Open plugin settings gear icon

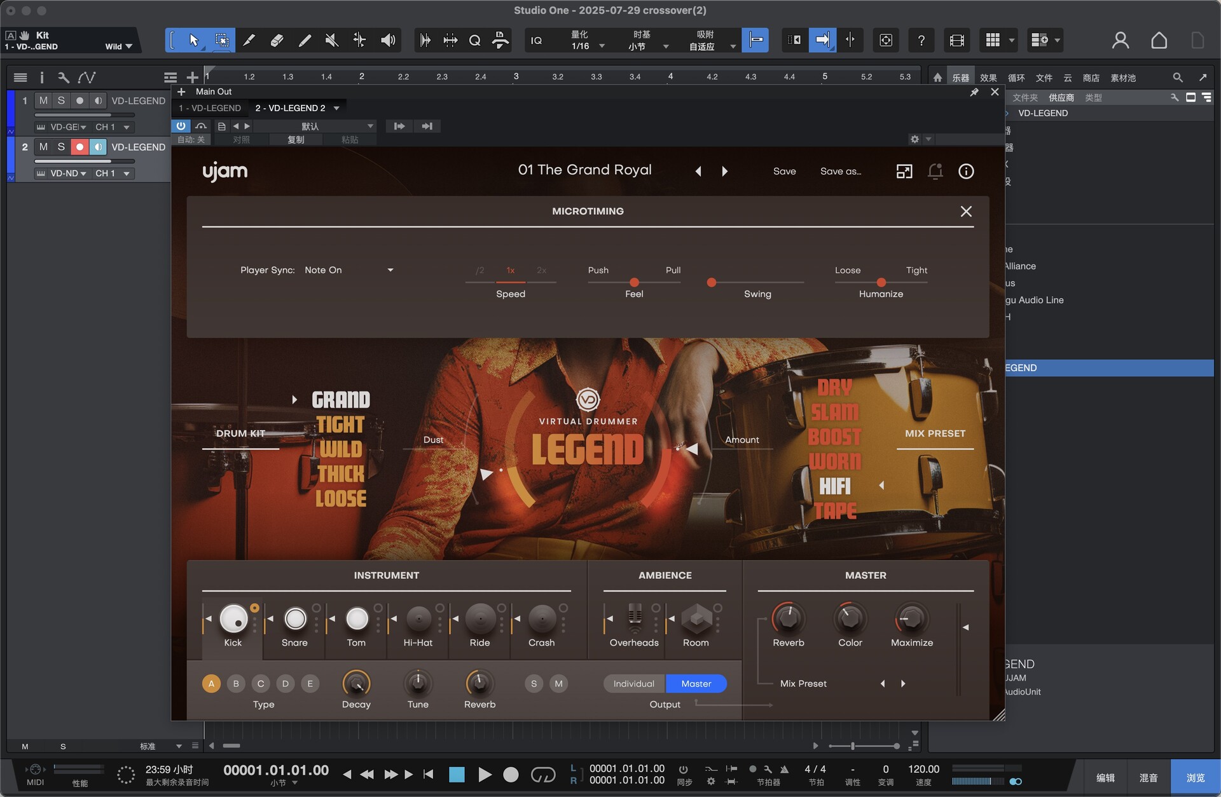914,139
